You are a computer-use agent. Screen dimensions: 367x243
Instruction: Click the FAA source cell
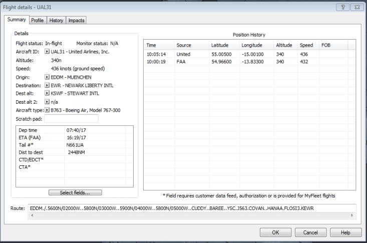click(181, 62)
